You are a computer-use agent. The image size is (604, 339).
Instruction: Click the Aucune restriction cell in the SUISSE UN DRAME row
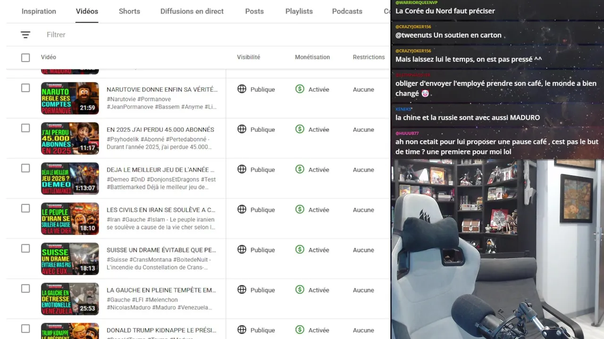pos(363,250)
